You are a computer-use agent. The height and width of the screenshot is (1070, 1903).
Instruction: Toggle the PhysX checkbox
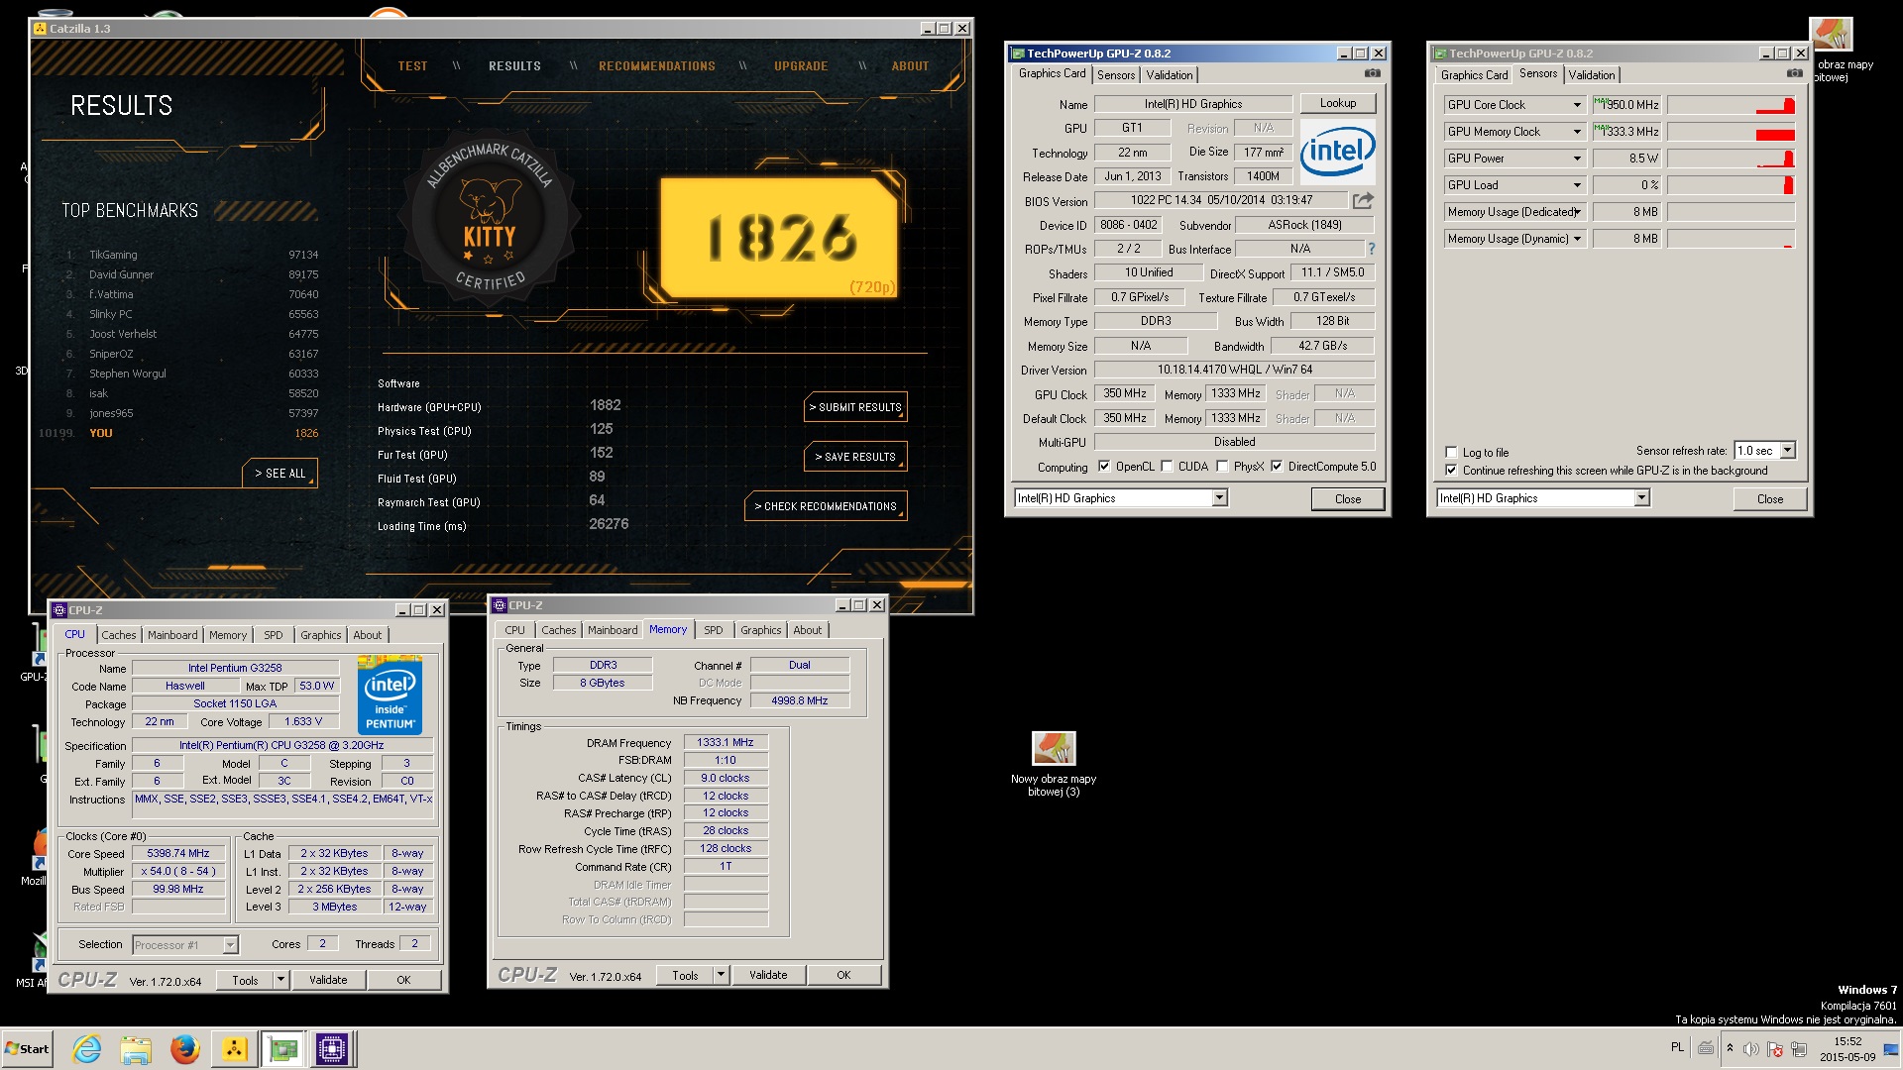1222,467
